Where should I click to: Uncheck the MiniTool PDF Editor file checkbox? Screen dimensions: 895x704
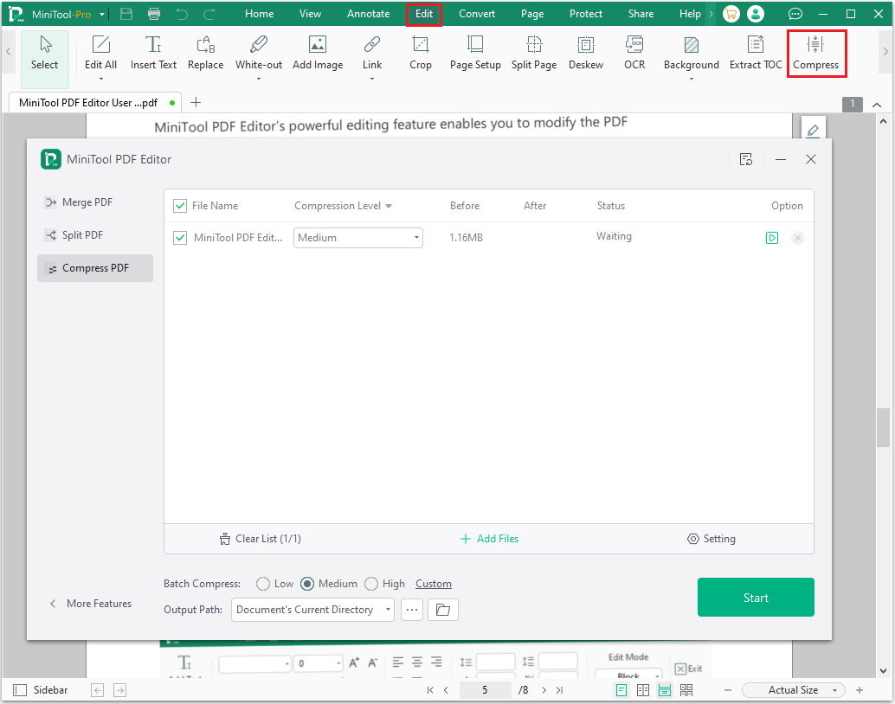[180, 238]
